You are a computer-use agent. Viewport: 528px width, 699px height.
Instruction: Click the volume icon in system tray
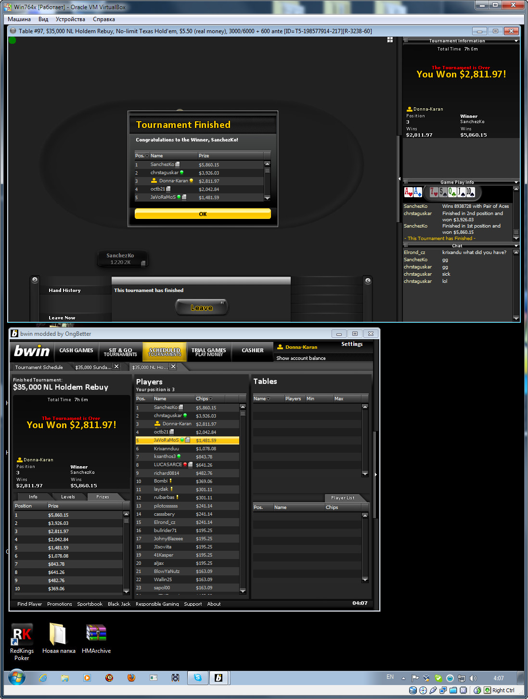[473, 678]
